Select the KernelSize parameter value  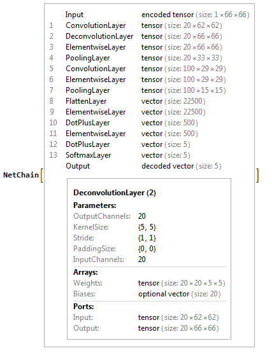pos(147,227)
